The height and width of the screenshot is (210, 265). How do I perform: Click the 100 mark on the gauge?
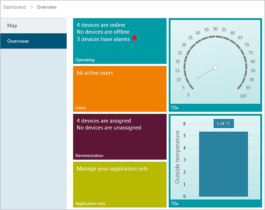243,96
